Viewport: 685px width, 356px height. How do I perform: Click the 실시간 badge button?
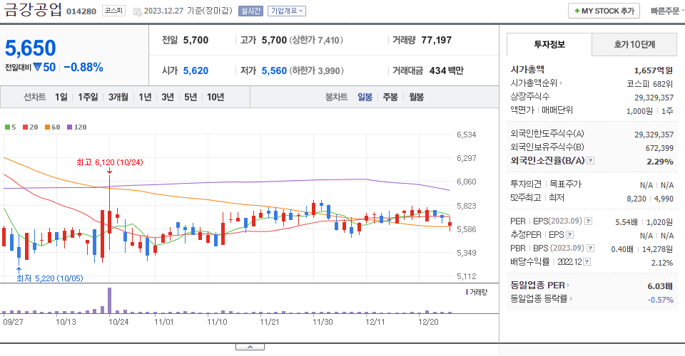pos(250,11)
